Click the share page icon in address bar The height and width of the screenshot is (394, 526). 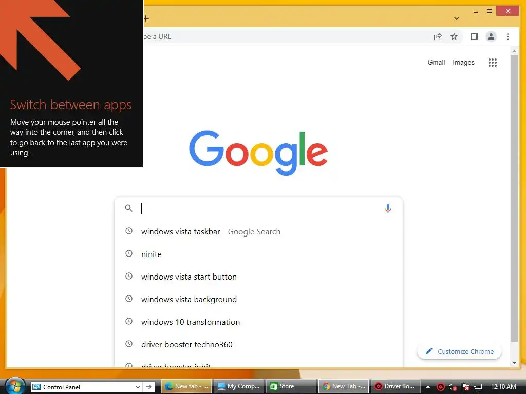pos(438,37)
